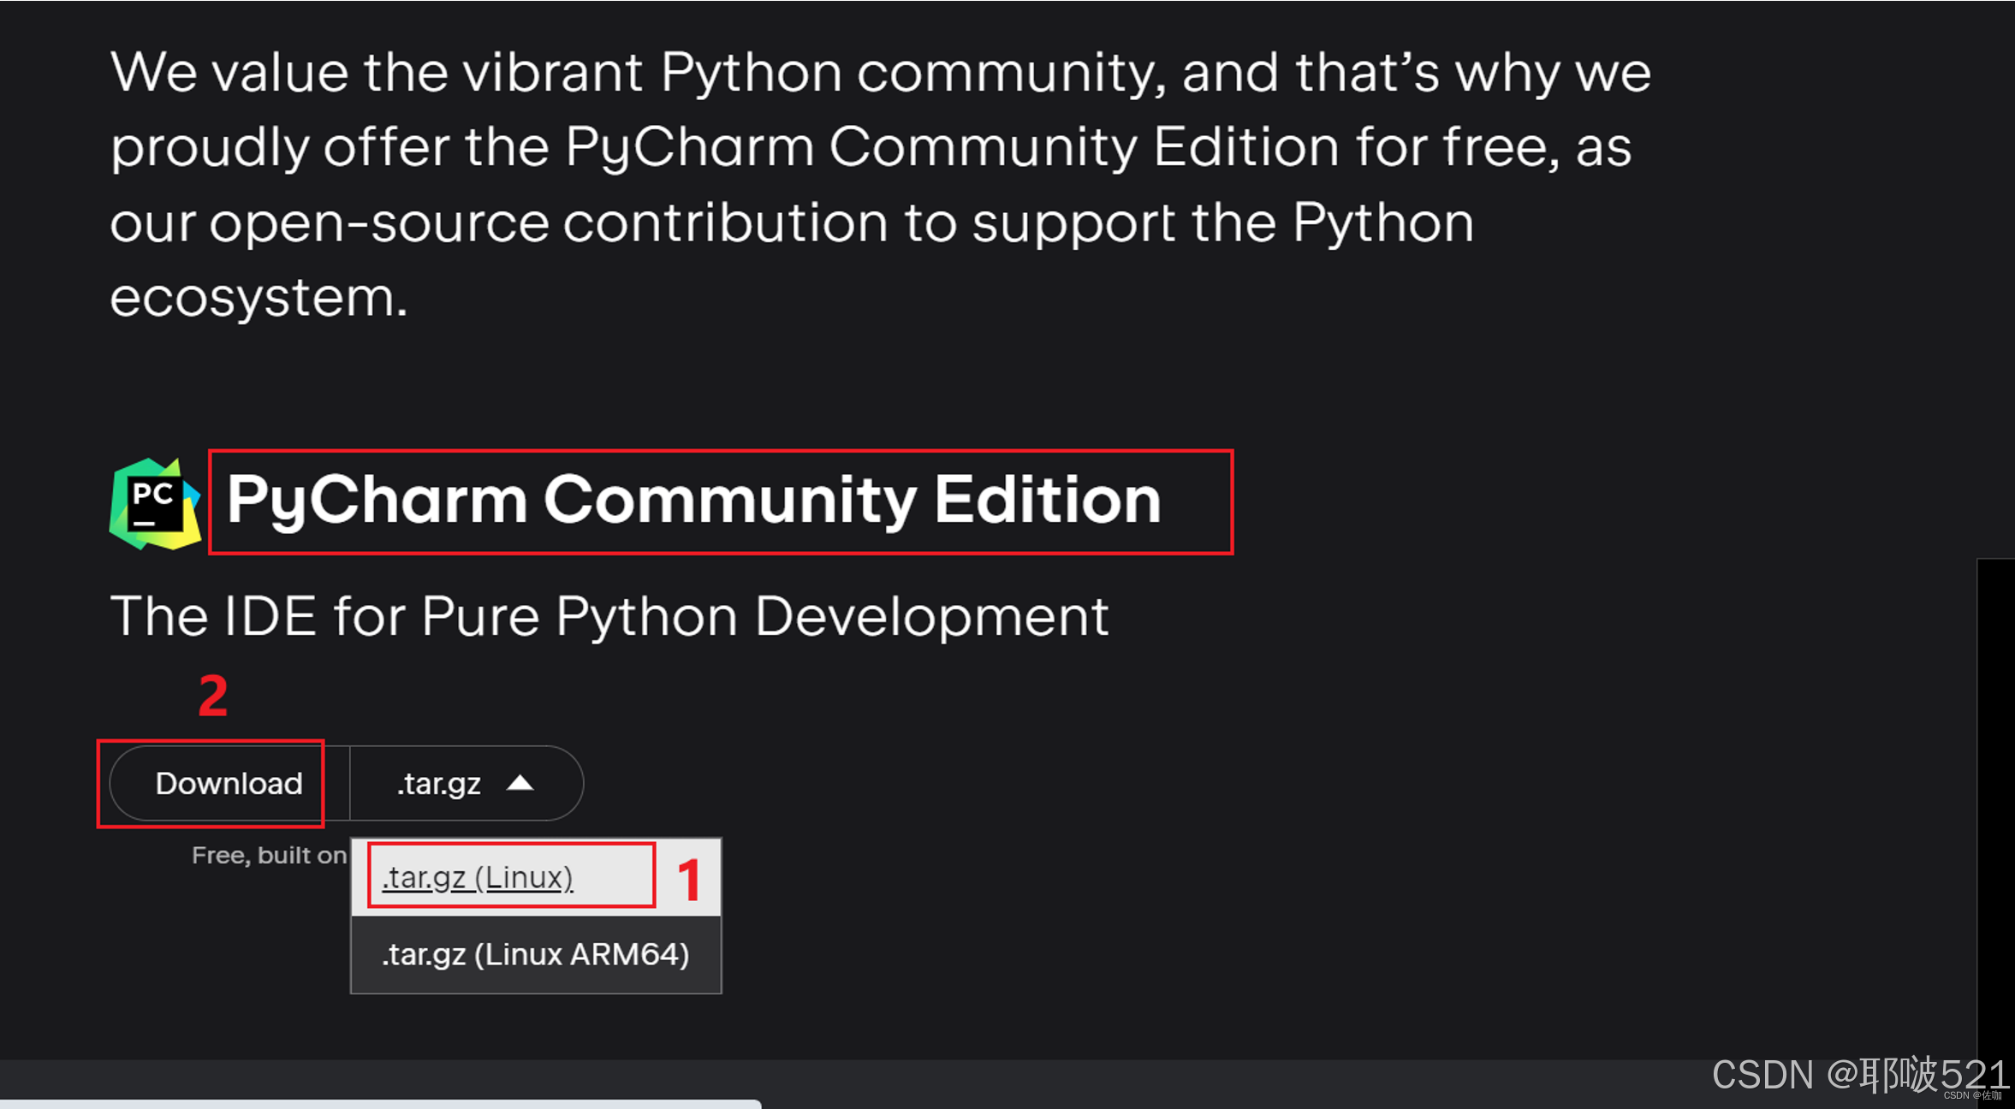Click the 'Free, built on' text label
This screenshot has height=1109, width=2015.
pyautogui.click(x=268, y=854)
